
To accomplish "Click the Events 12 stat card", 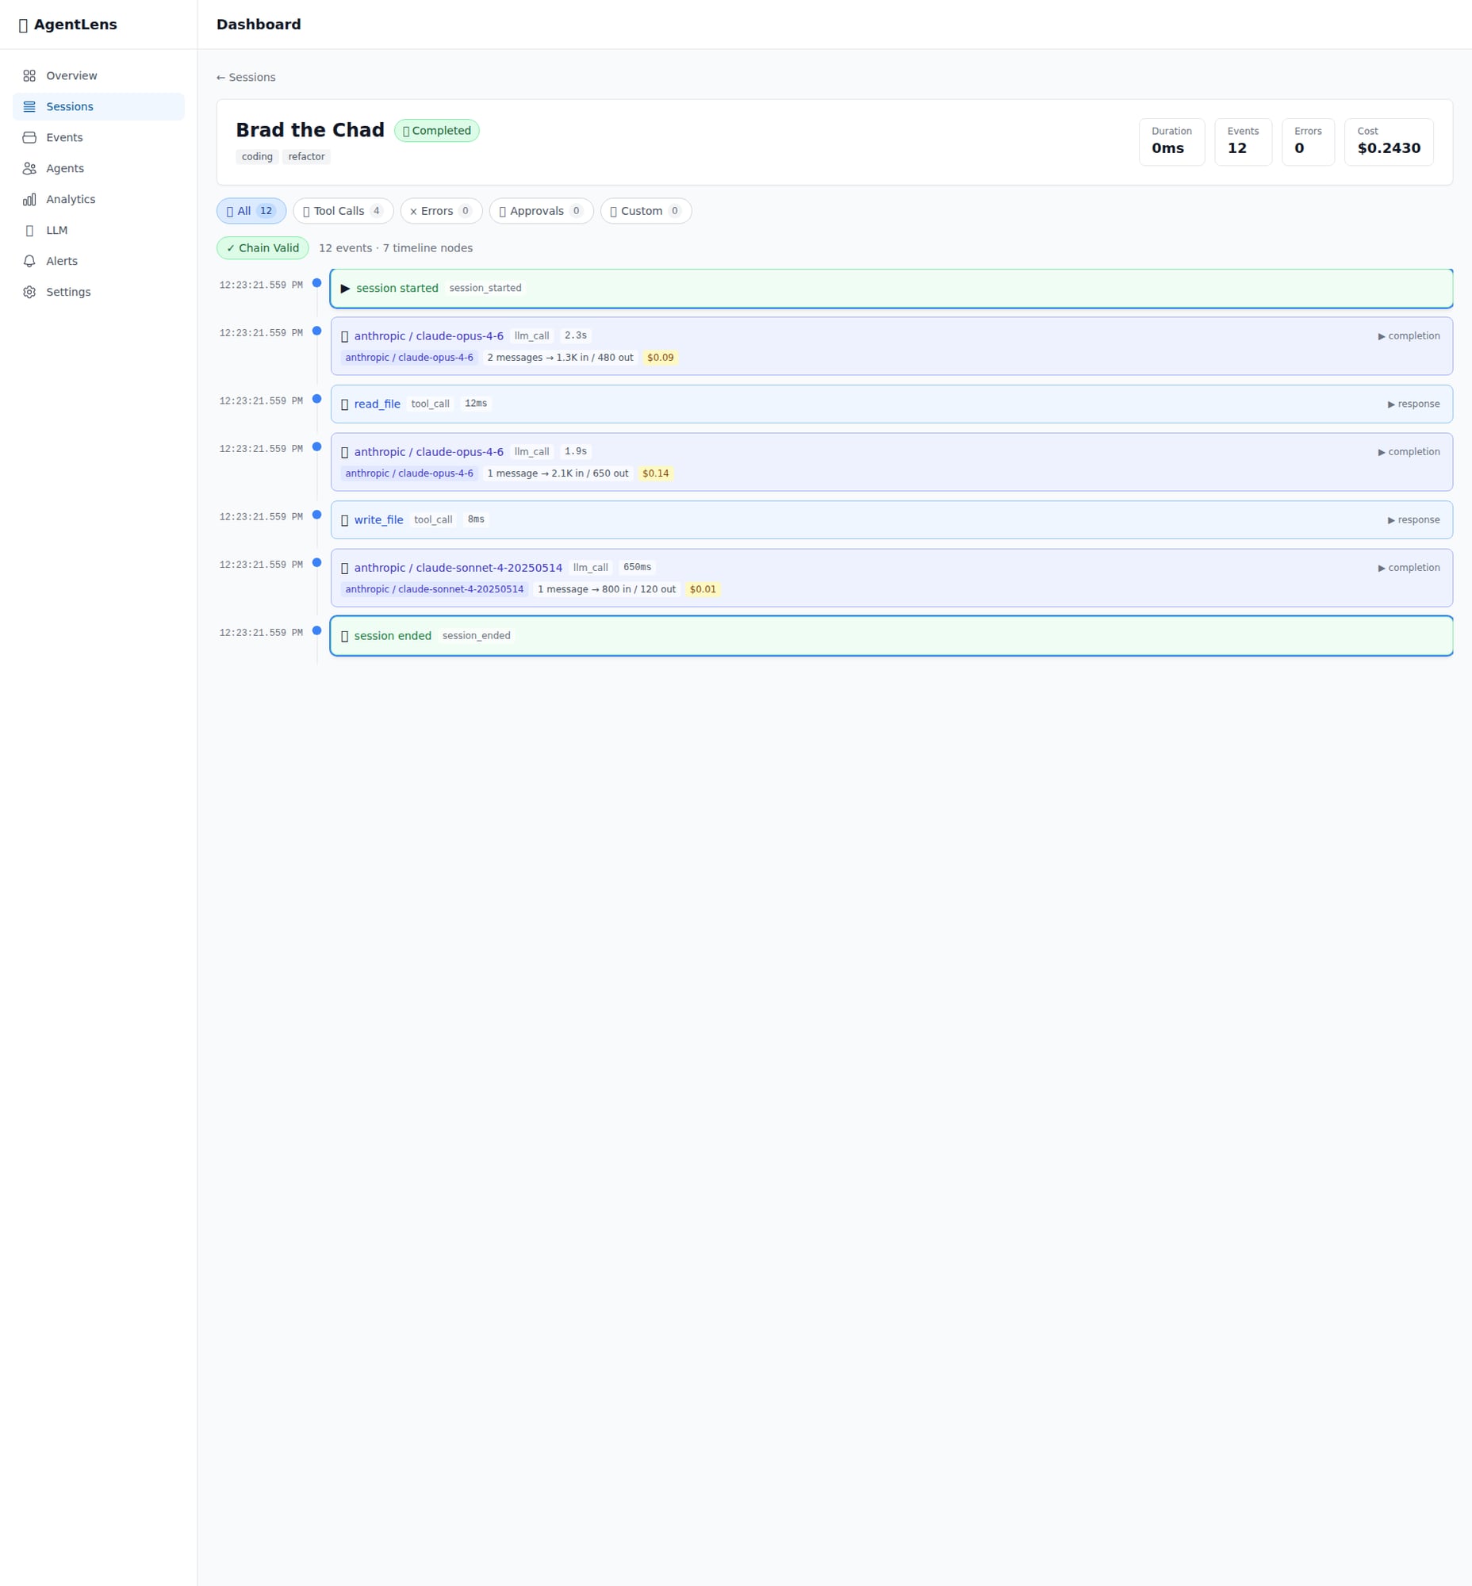I will coord(1244,142).
